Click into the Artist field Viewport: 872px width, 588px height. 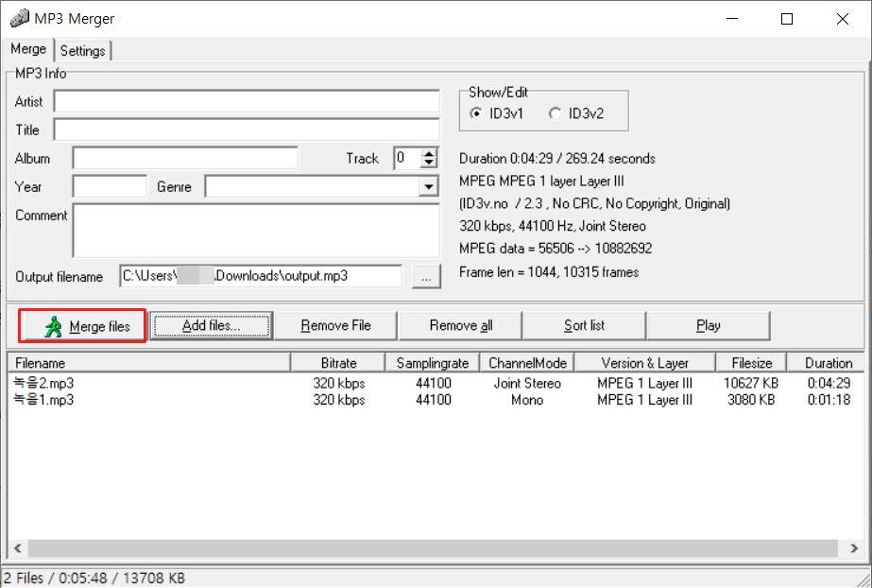pyautogui.click(x=247, y=102)
